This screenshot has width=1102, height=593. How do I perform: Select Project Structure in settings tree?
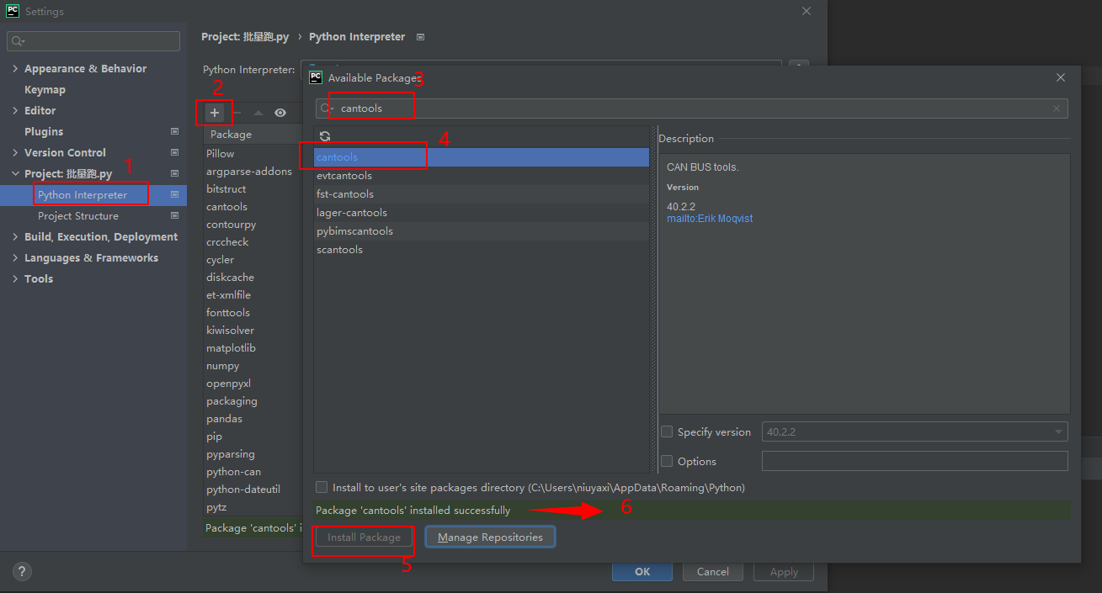78,215
